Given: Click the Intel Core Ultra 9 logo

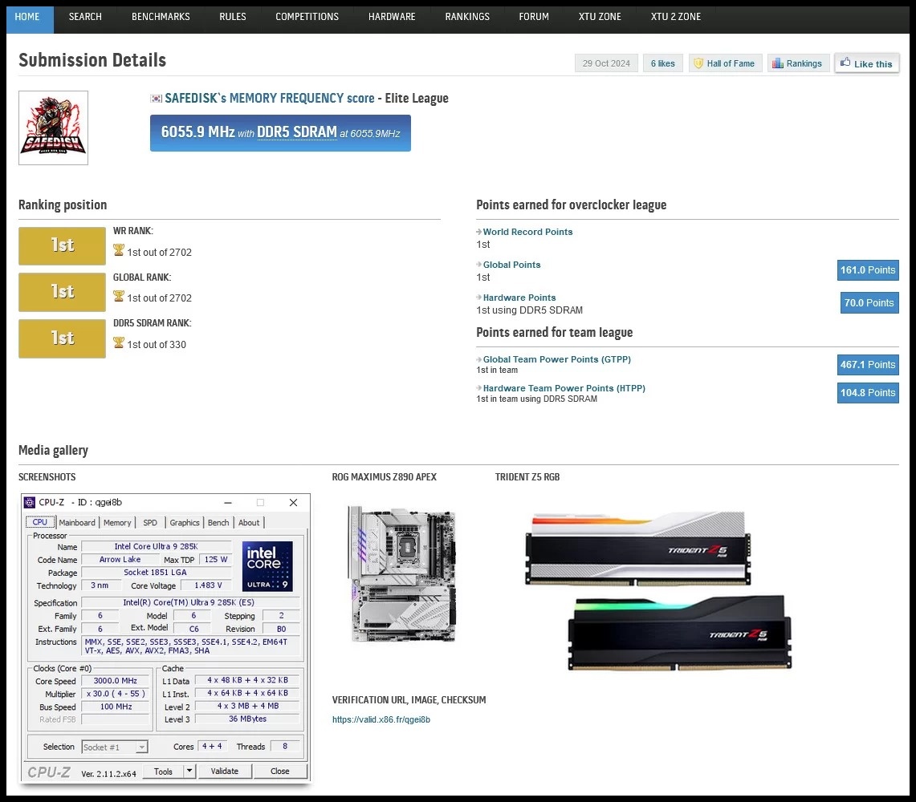Looking at the screenshot, I should tap(267, 566).
